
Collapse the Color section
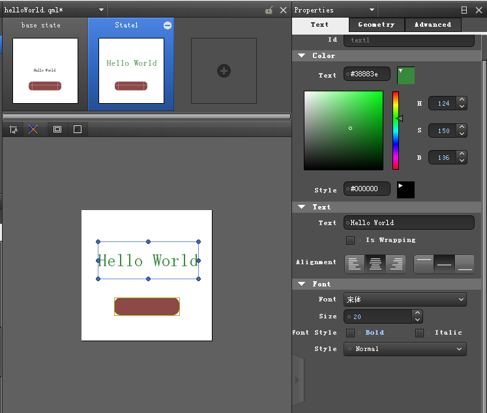302,55
